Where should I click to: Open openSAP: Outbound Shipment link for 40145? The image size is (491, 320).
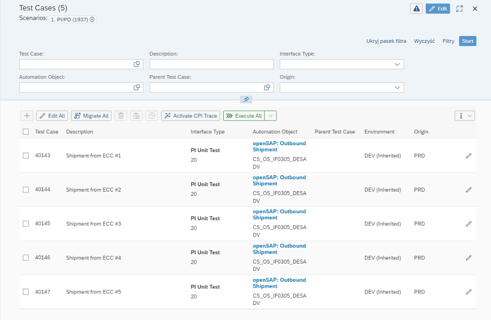click(279, 214)
